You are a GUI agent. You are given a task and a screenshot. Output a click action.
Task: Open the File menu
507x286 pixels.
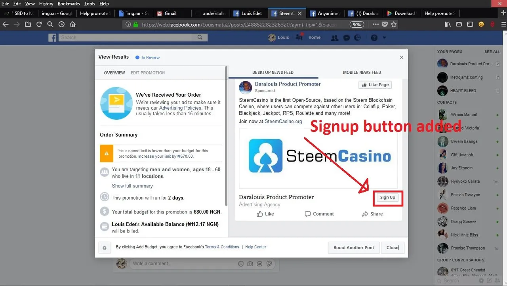[x=6, y=4]
